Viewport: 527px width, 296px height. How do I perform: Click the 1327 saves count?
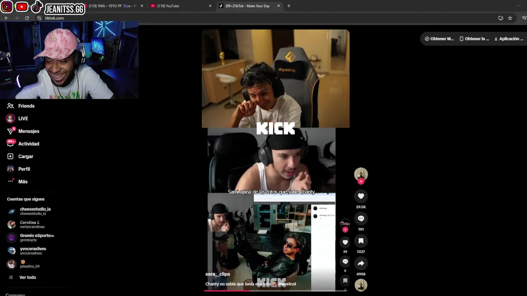pos(361,252)
